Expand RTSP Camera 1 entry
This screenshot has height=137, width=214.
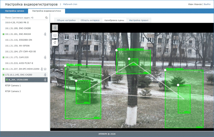pyautogui.click(x=13, y=86)
